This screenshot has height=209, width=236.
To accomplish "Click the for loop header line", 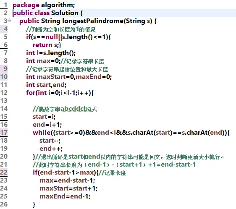I will [x=60, y=93].
